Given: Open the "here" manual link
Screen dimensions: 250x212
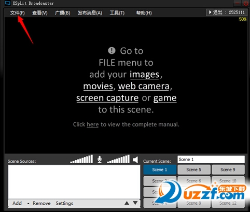Looking at the screenshot, I should (93, 124).
